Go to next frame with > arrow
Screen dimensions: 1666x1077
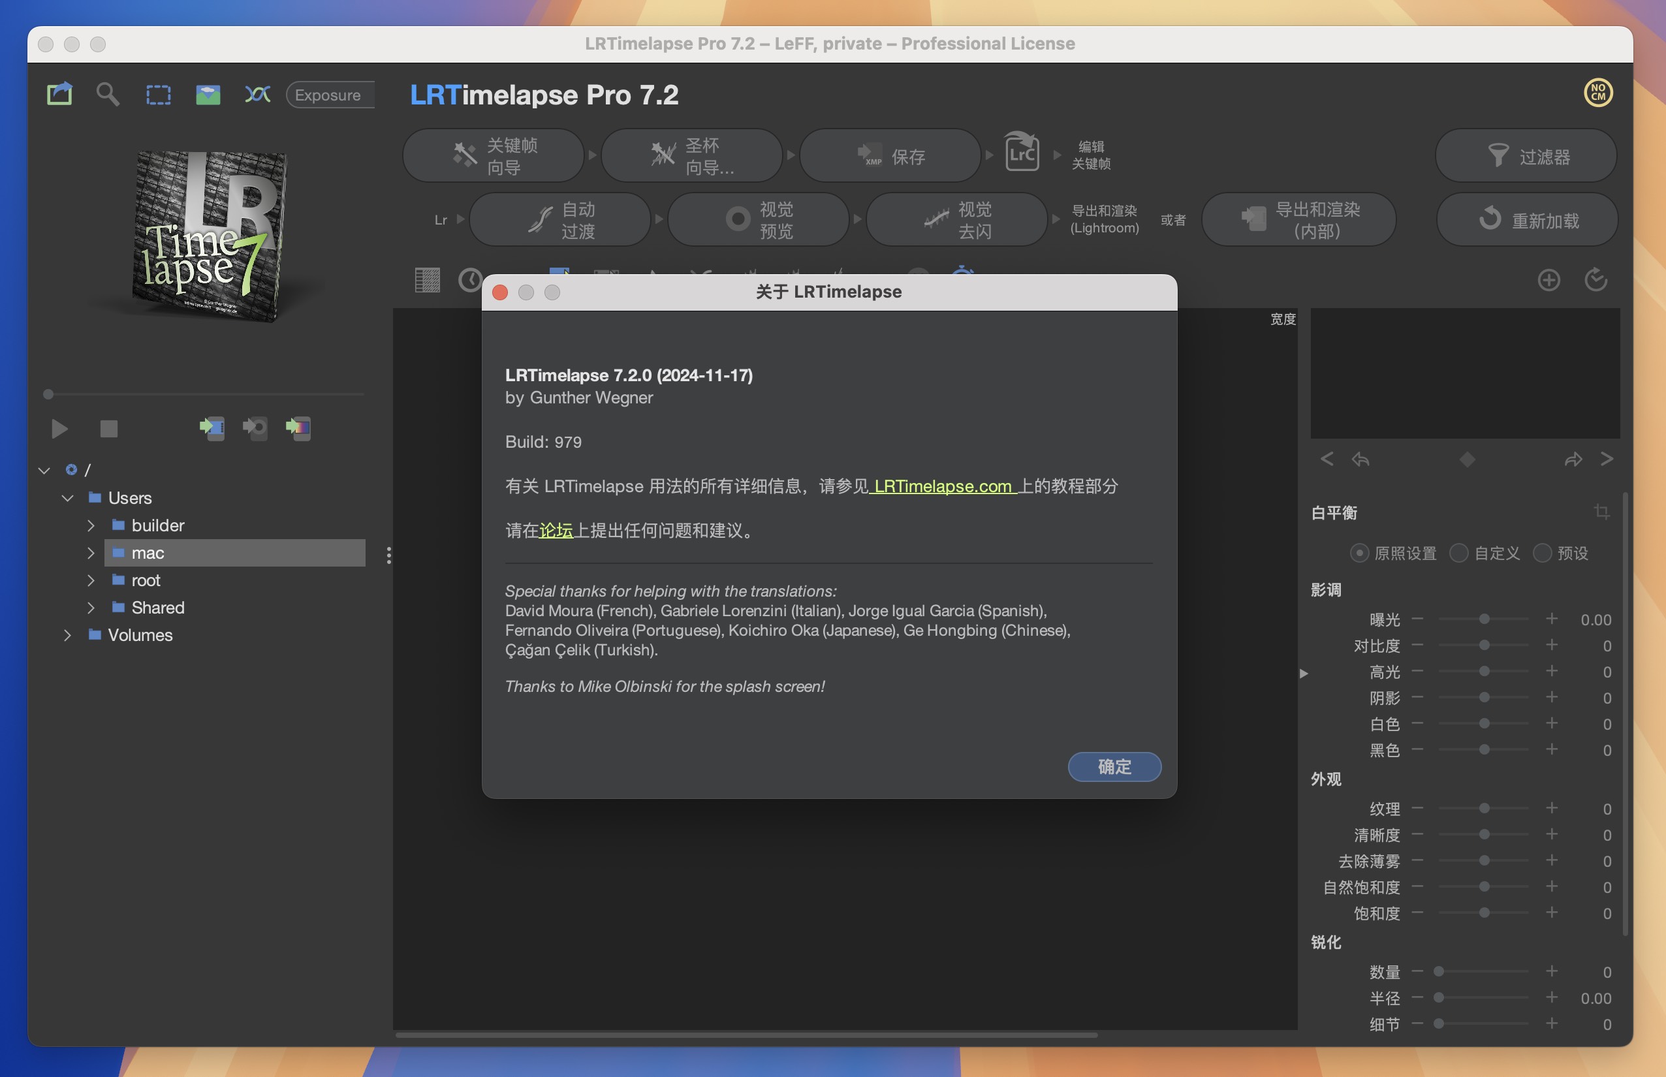[x=1607, y=459]
